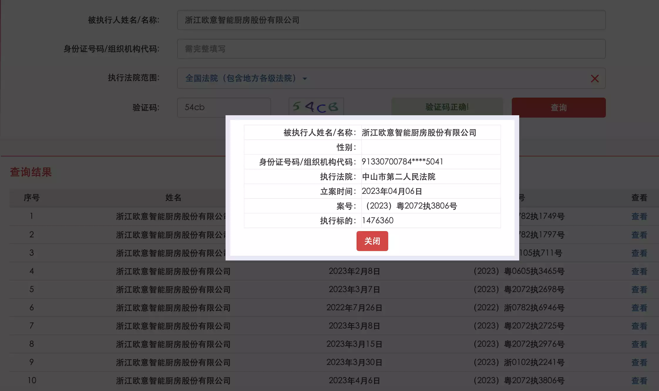Close the detail popup via 关闭 button
Screen dimensions: 659x391
point(372,241)
